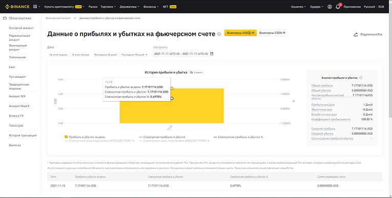Open Аккаунт WazirX in sidebar

19,106
